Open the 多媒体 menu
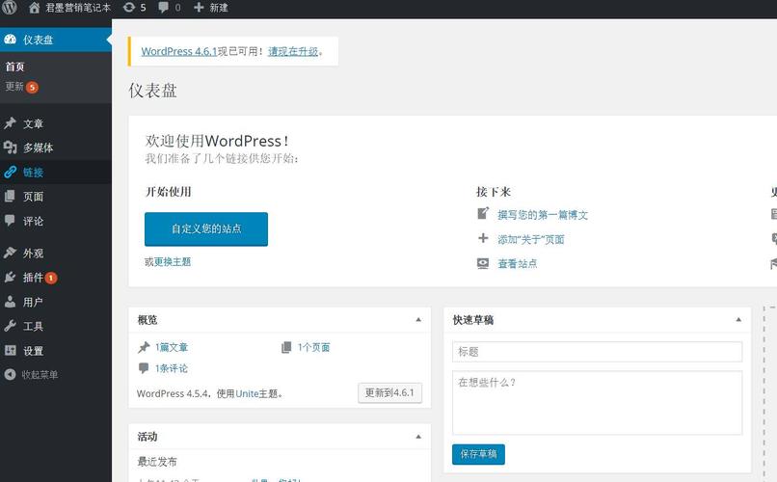The height and width of the screenshot is (482, 777). click(56, 147)
